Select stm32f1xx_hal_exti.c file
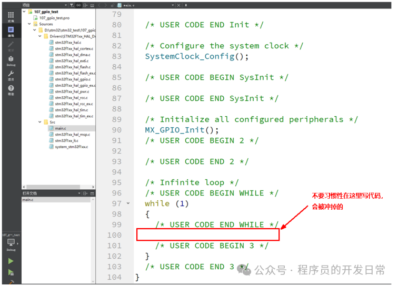The width and height of the screenshot is (398, 286). pos(72,61)
